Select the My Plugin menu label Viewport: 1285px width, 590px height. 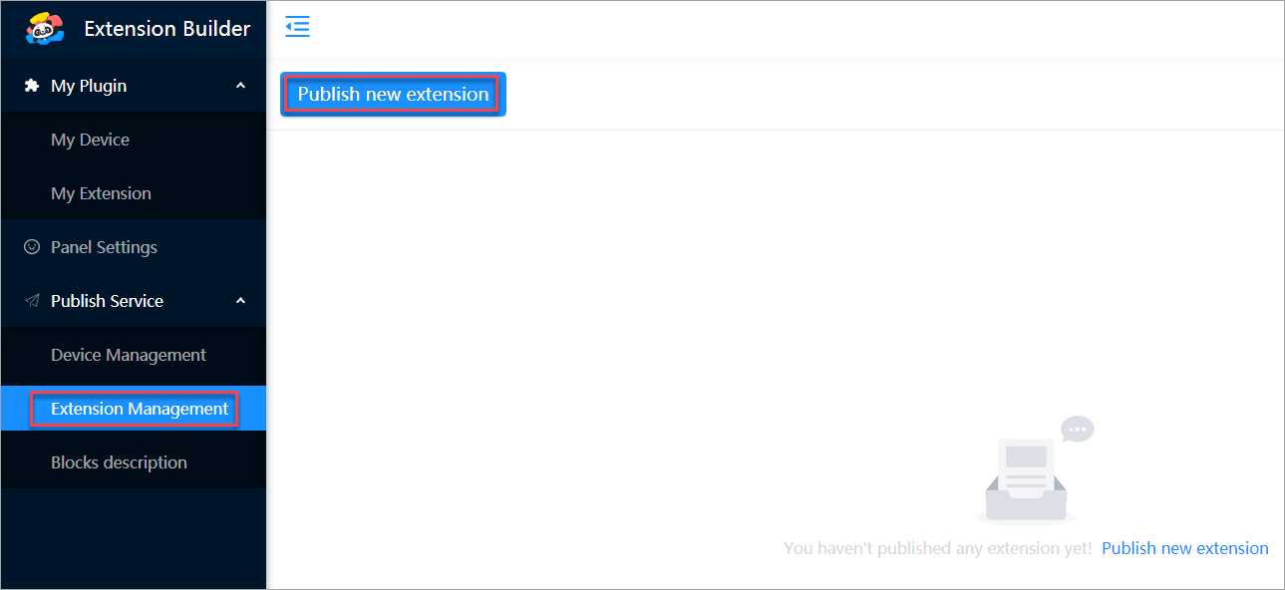[89, 86]
